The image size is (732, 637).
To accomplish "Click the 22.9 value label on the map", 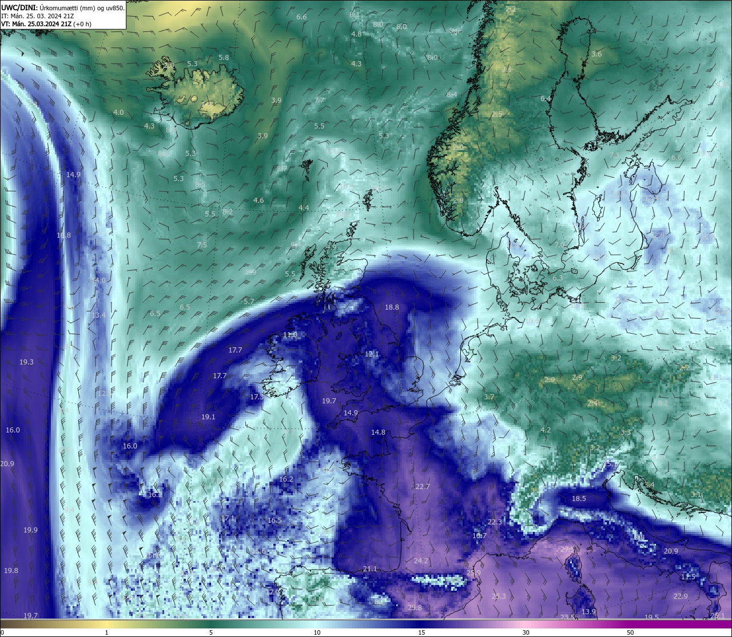I will point(681,596).
